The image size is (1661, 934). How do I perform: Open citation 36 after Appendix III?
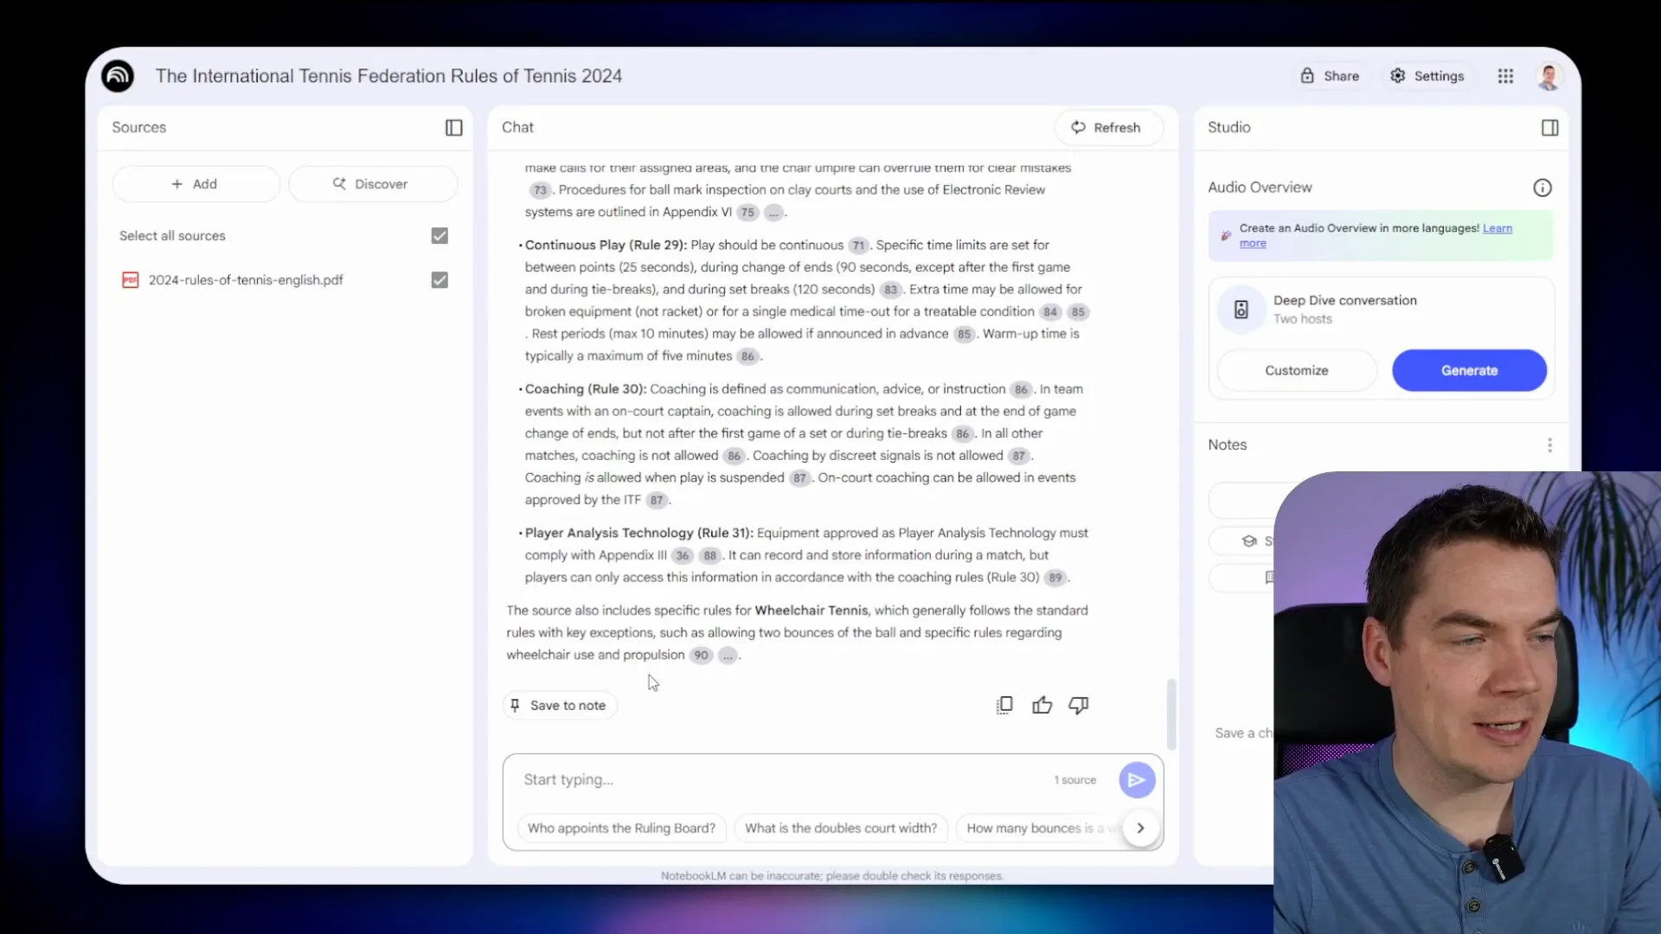click(x=683, y=556)
